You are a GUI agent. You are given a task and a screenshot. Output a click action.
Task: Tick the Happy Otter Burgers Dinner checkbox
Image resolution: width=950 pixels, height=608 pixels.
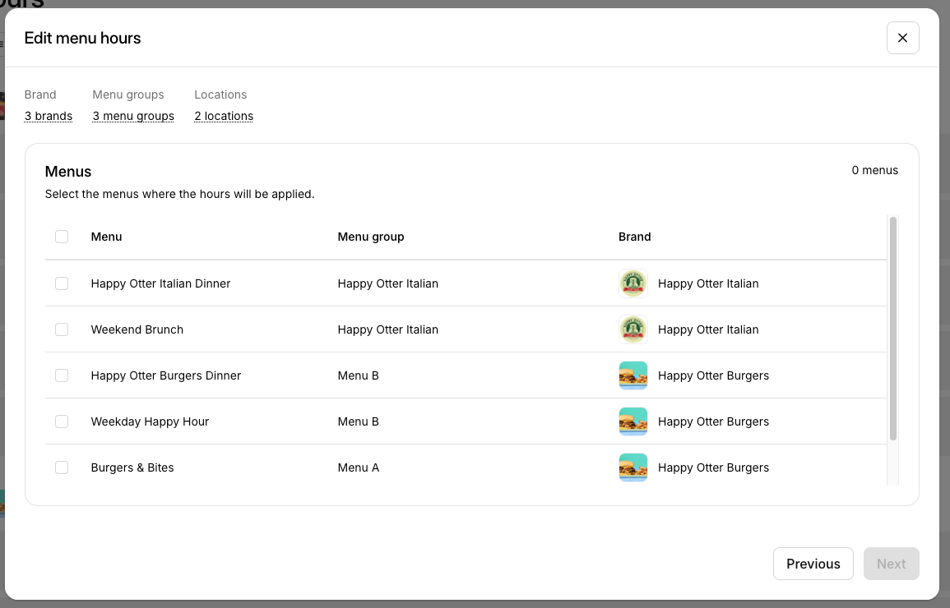click(62, 375)
